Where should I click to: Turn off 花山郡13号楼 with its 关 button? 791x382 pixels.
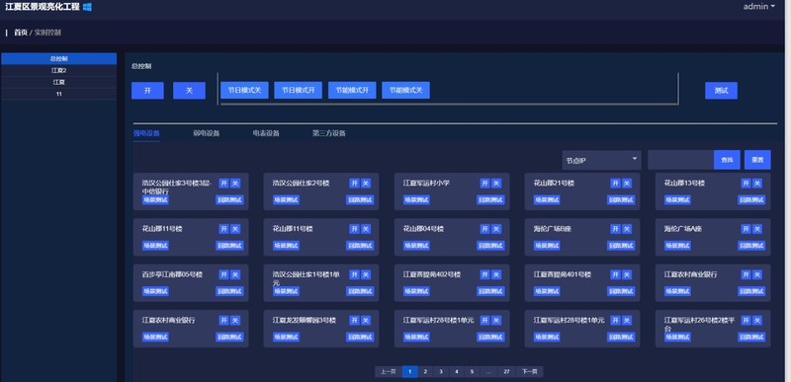coord(757,184)
